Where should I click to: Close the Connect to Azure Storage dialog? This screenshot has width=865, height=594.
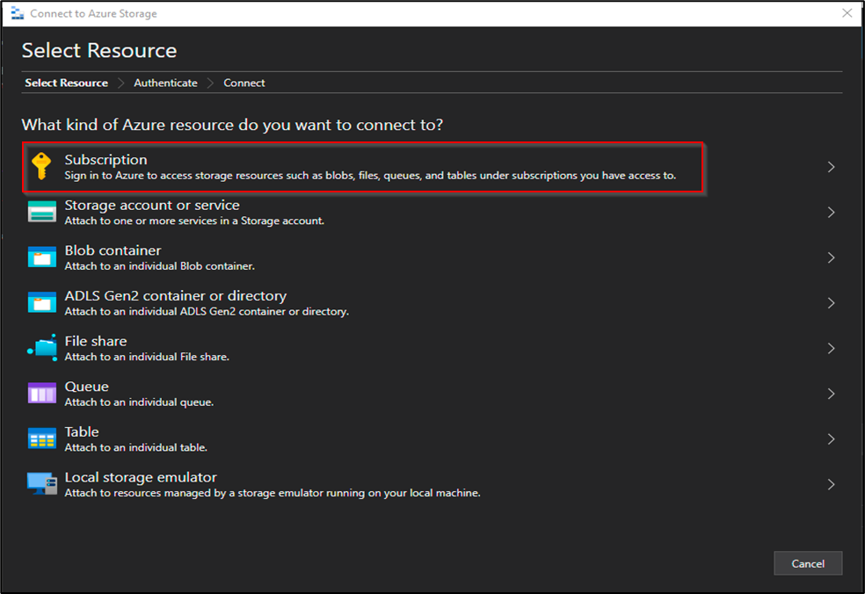[847, 12]
